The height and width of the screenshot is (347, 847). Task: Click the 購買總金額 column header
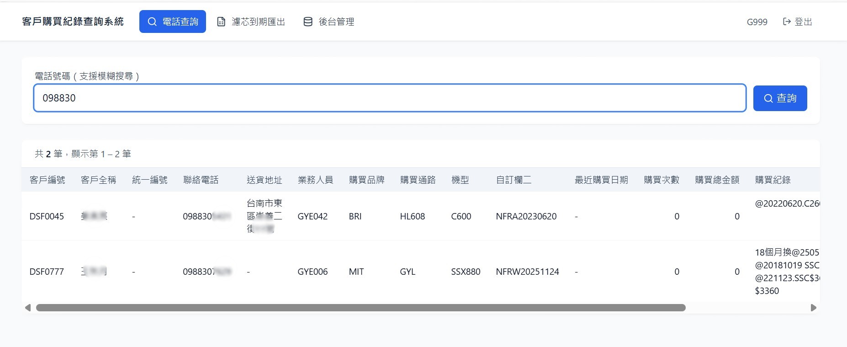click(717, 180)
